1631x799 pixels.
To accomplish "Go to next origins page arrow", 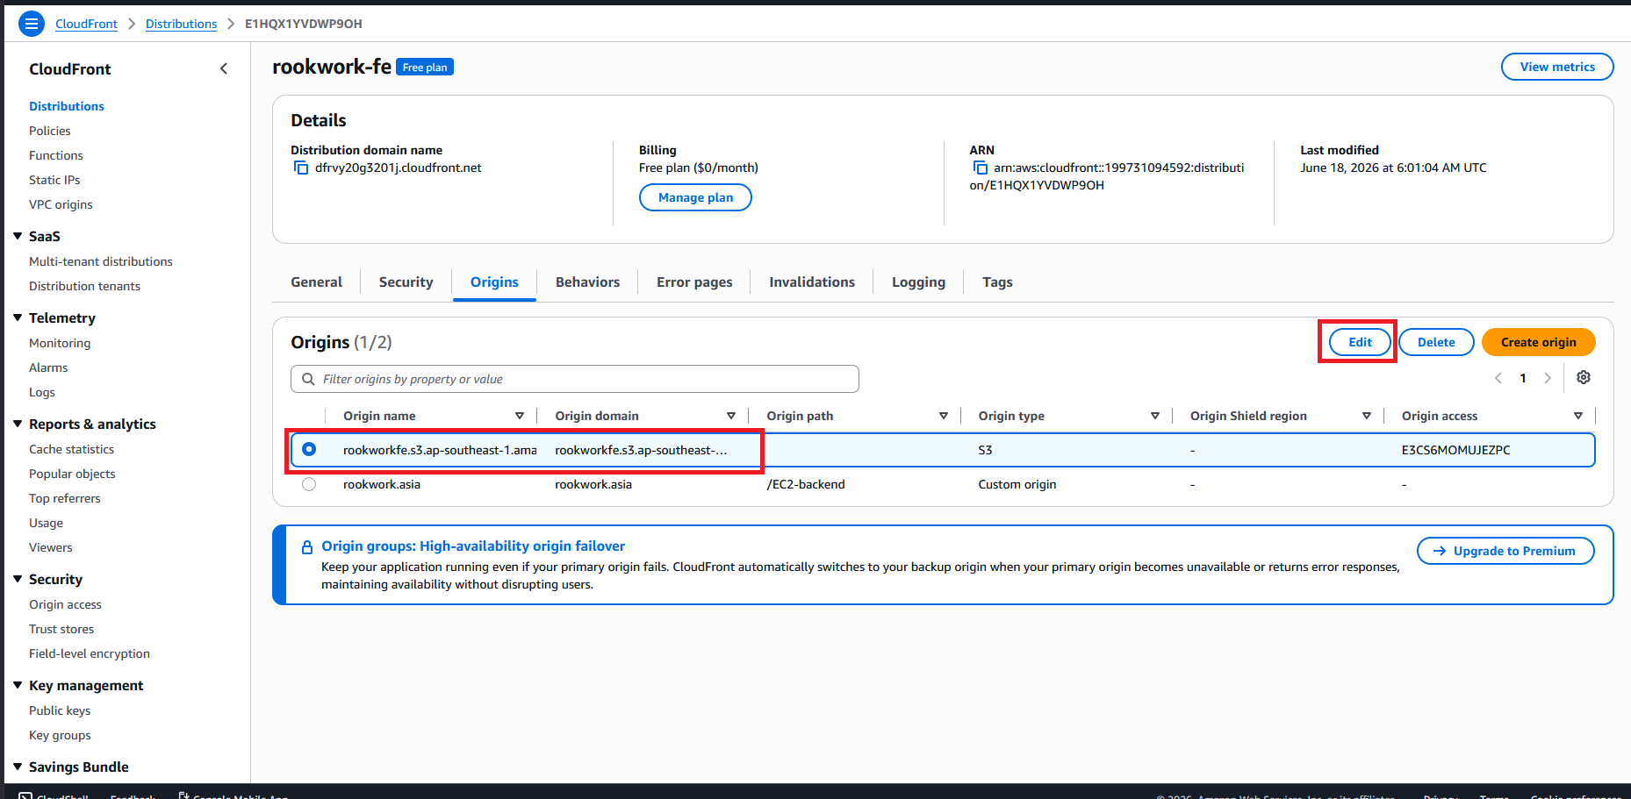I will [1548, 378].
